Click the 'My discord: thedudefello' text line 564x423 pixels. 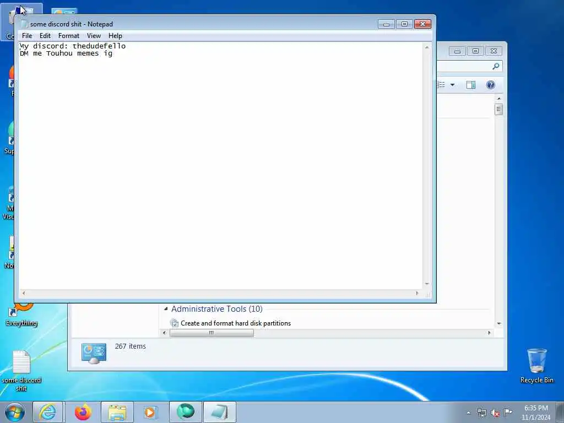(73, 46)
